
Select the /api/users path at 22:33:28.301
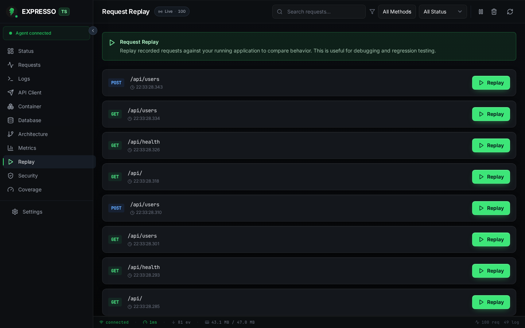[x=142, y=236]
